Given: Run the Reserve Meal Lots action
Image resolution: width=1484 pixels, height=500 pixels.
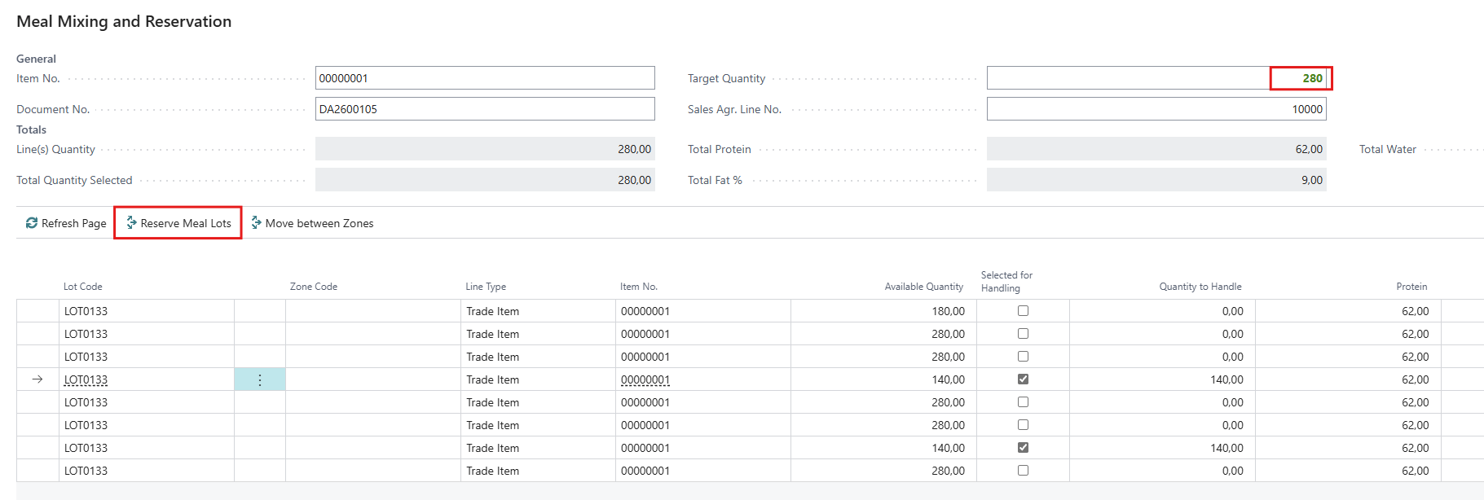Looking at the screenshot, I should click(178, 223).
